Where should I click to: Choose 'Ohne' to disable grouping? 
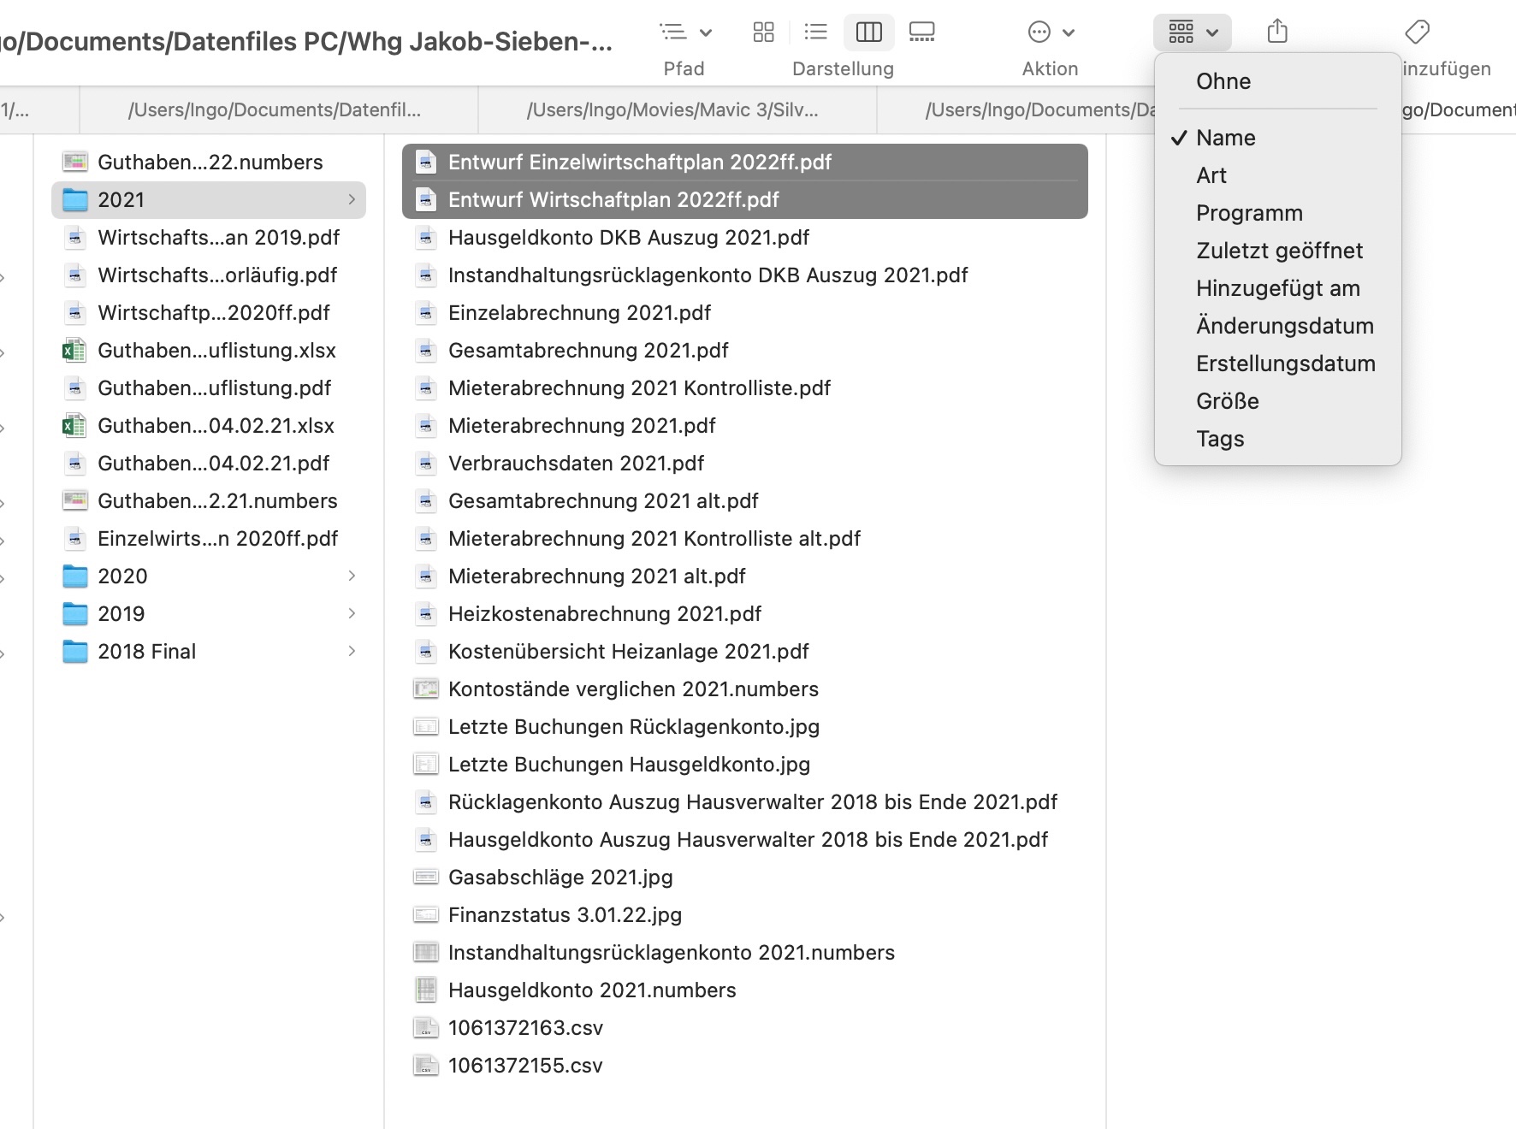pyautogui.click(x=1223, y=81)
